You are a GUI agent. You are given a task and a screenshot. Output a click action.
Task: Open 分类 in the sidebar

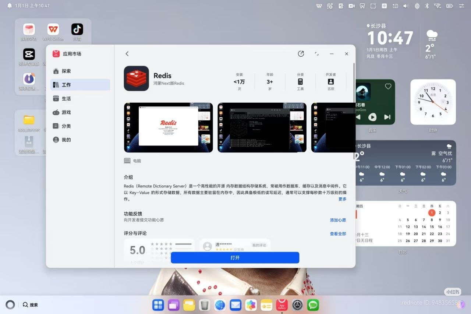[x=66, y=126]
